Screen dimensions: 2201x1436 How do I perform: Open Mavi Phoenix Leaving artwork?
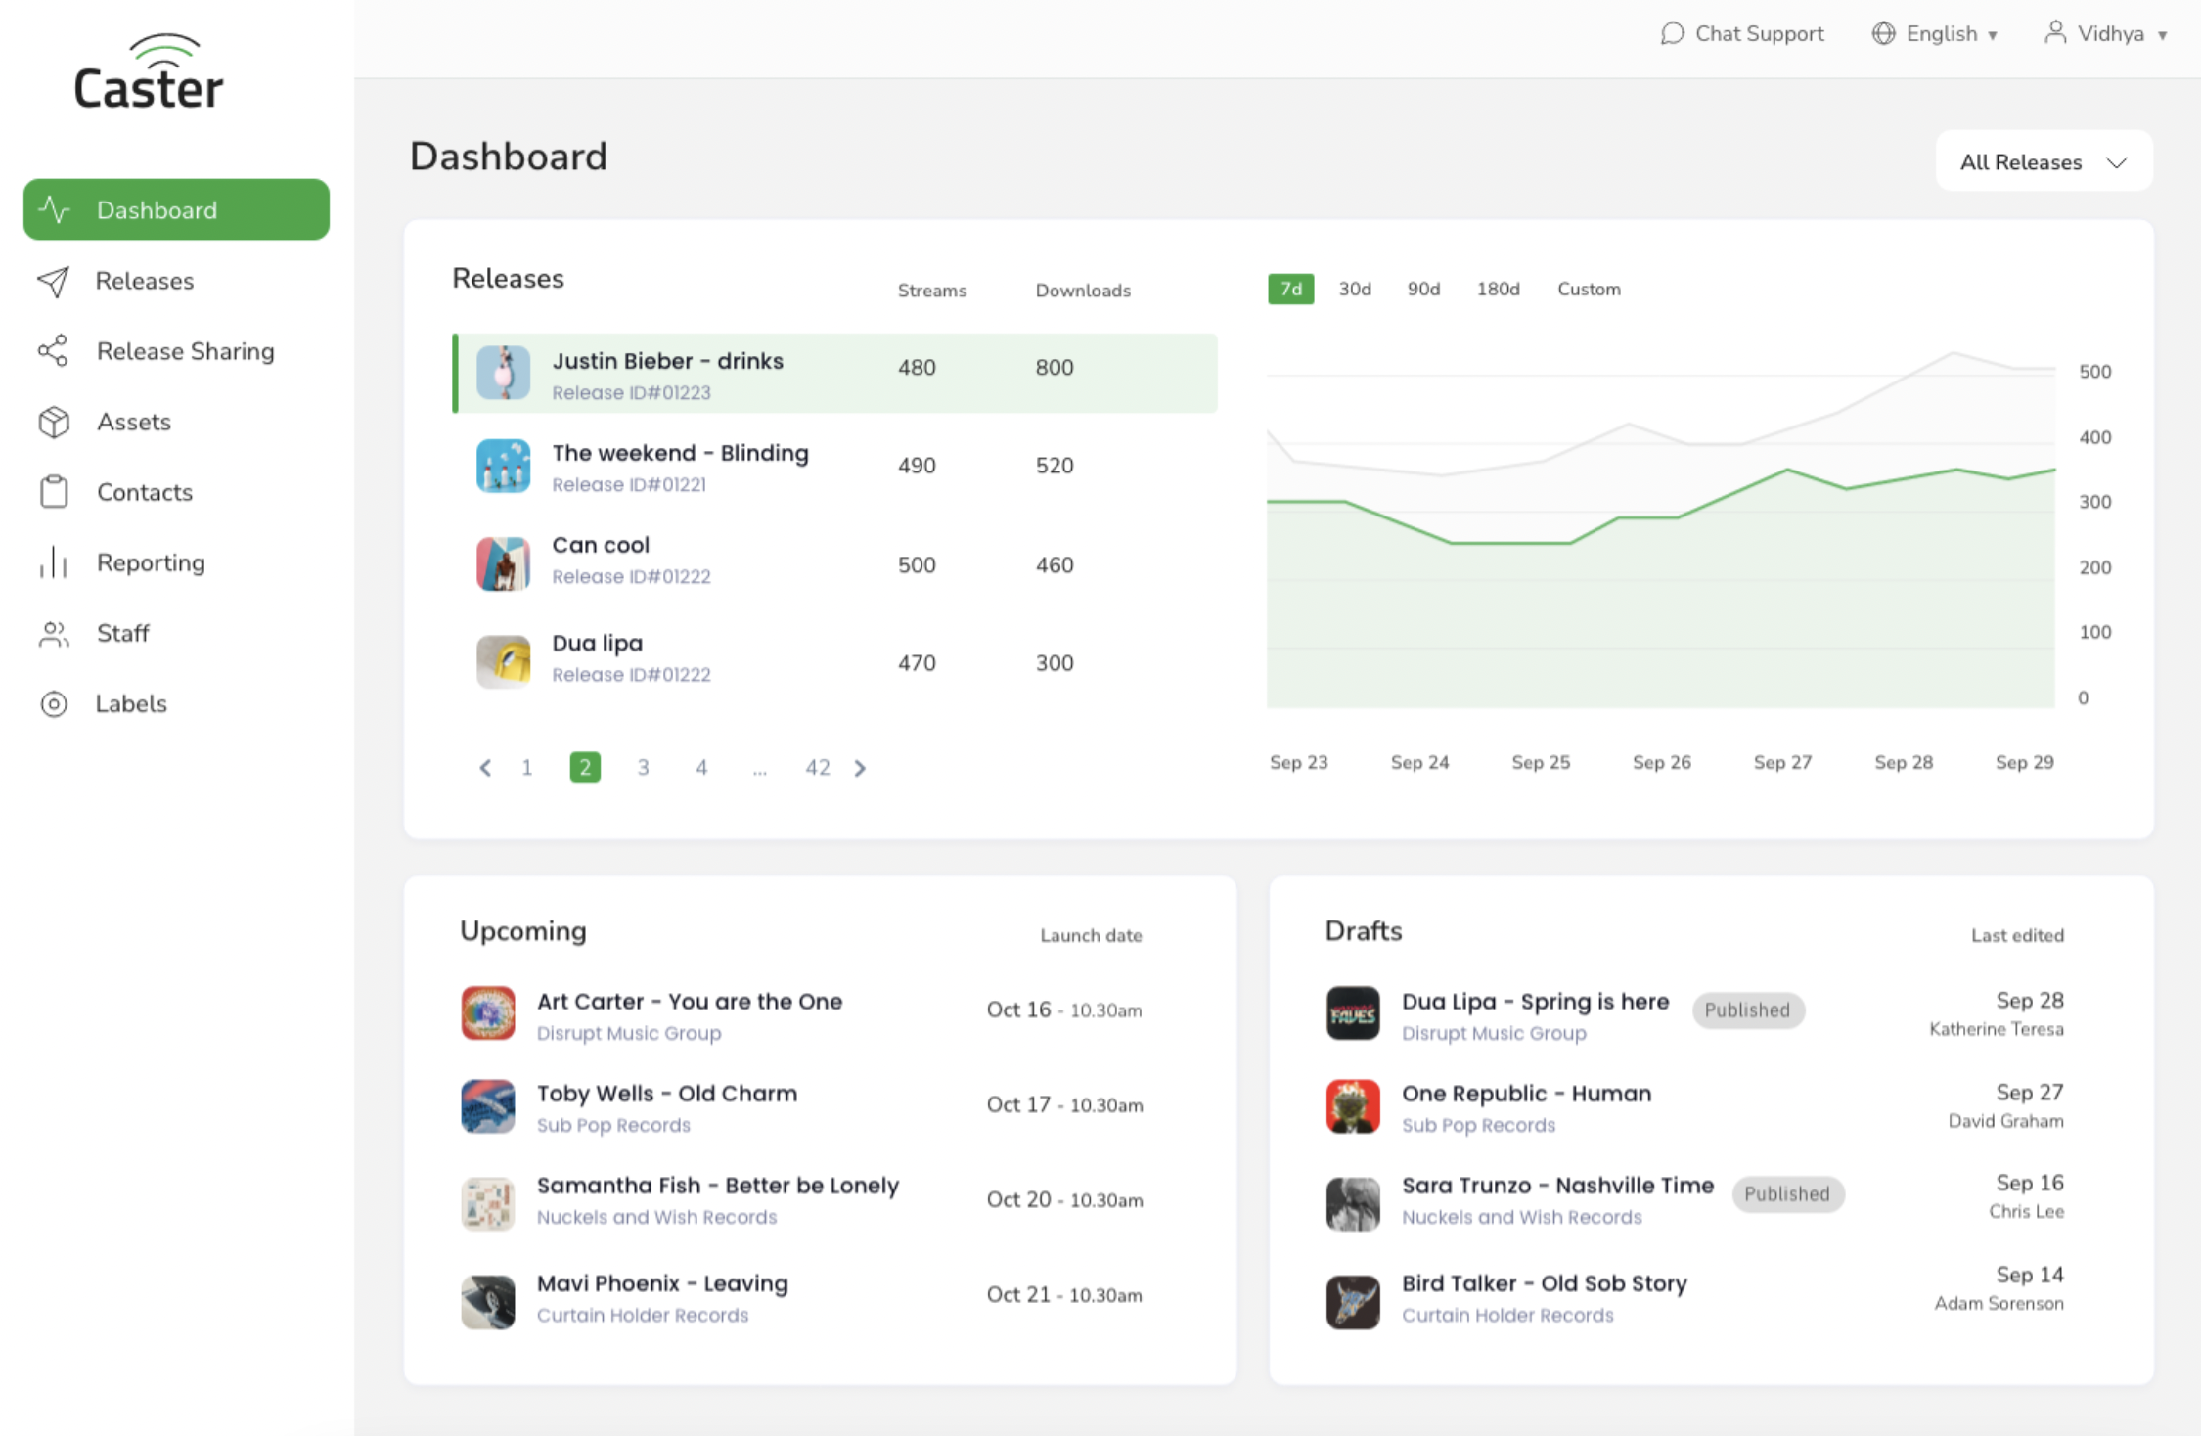[488, 1301]
